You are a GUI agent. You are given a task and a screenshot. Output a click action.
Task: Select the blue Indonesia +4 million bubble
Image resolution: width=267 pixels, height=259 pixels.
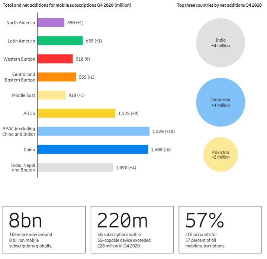221,102
